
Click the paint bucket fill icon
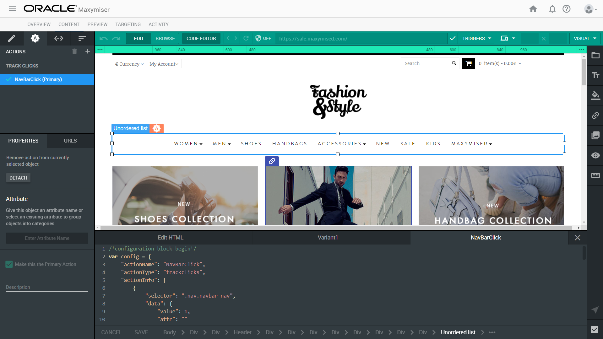(595, 95)
